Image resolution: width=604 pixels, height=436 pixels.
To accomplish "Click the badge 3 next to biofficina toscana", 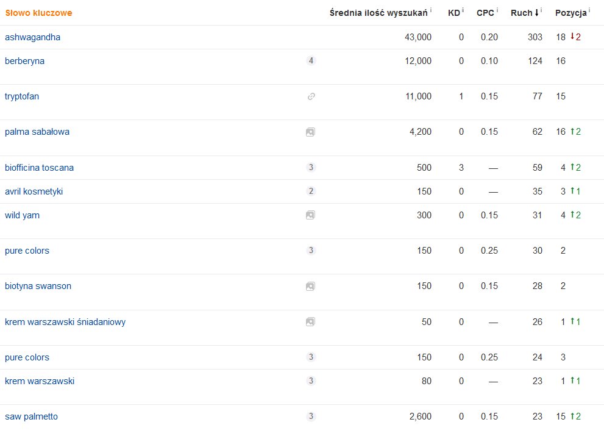I will [311, 168].
